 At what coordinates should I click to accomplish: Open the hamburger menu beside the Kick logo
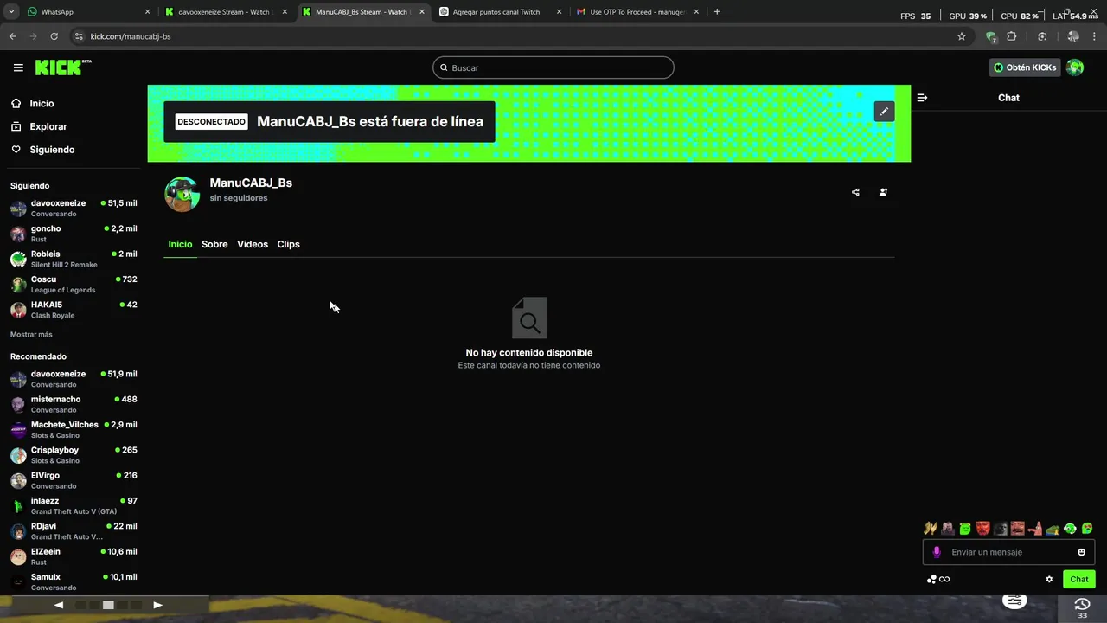tap(18, 67)
